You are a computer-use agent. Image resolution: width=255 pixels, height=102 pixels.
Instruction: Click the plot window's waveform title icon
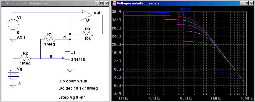pyautogui.click(x=114, y=3)
